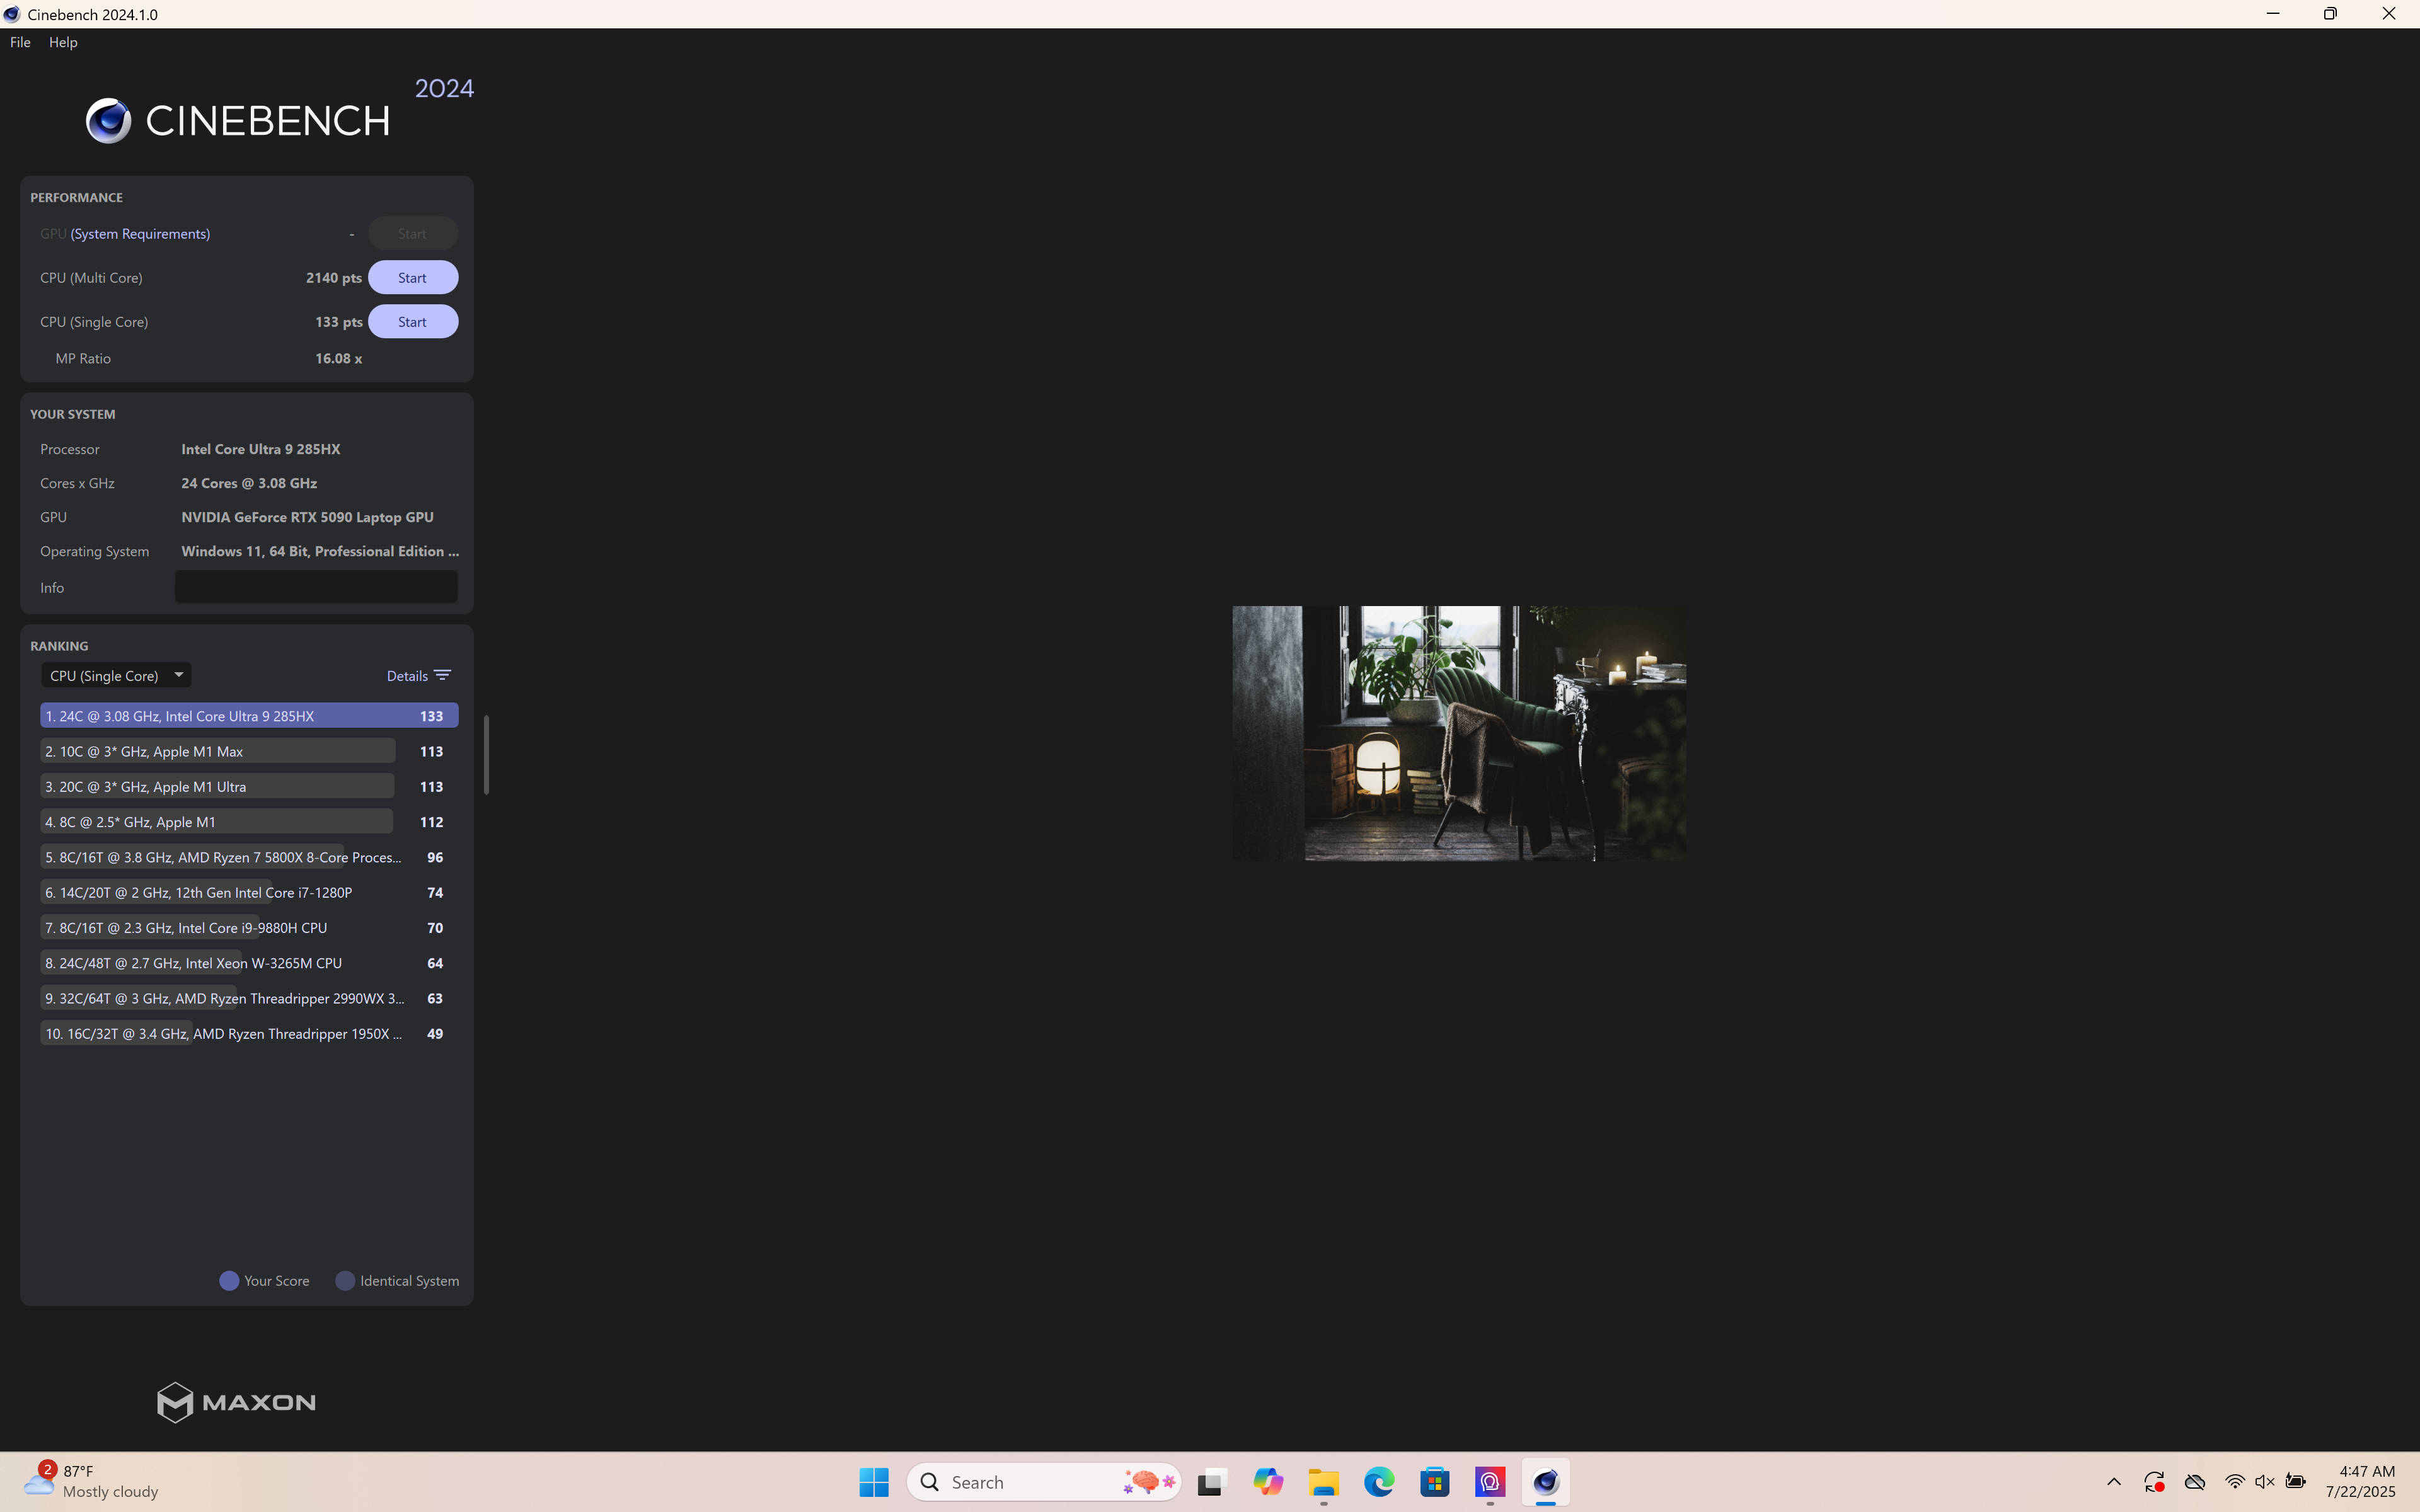The image size is (2420, 1512).
Task: Start the CPU Single Core benchmark
Action: (413, 322)
